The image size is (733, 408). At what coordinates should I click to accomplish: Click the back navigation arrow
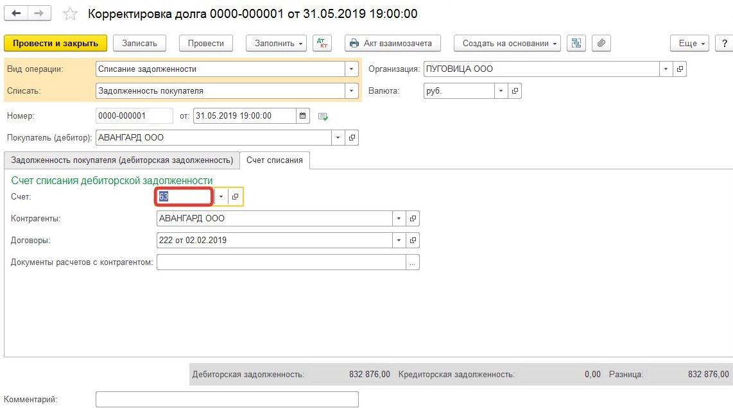(16, 13)
